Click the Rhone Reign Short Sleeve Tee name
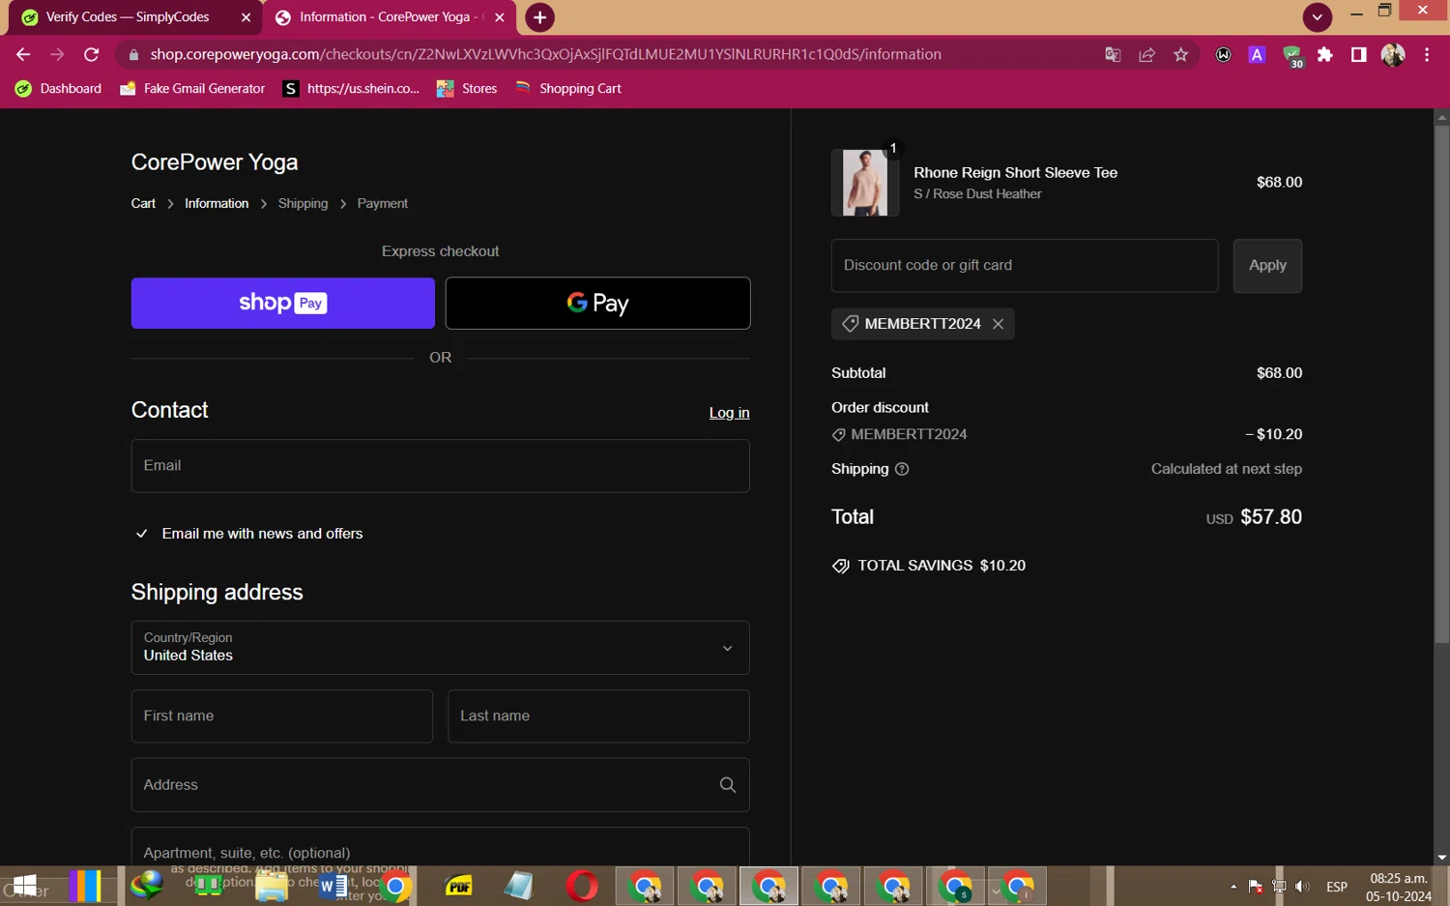 [1016, 173]
